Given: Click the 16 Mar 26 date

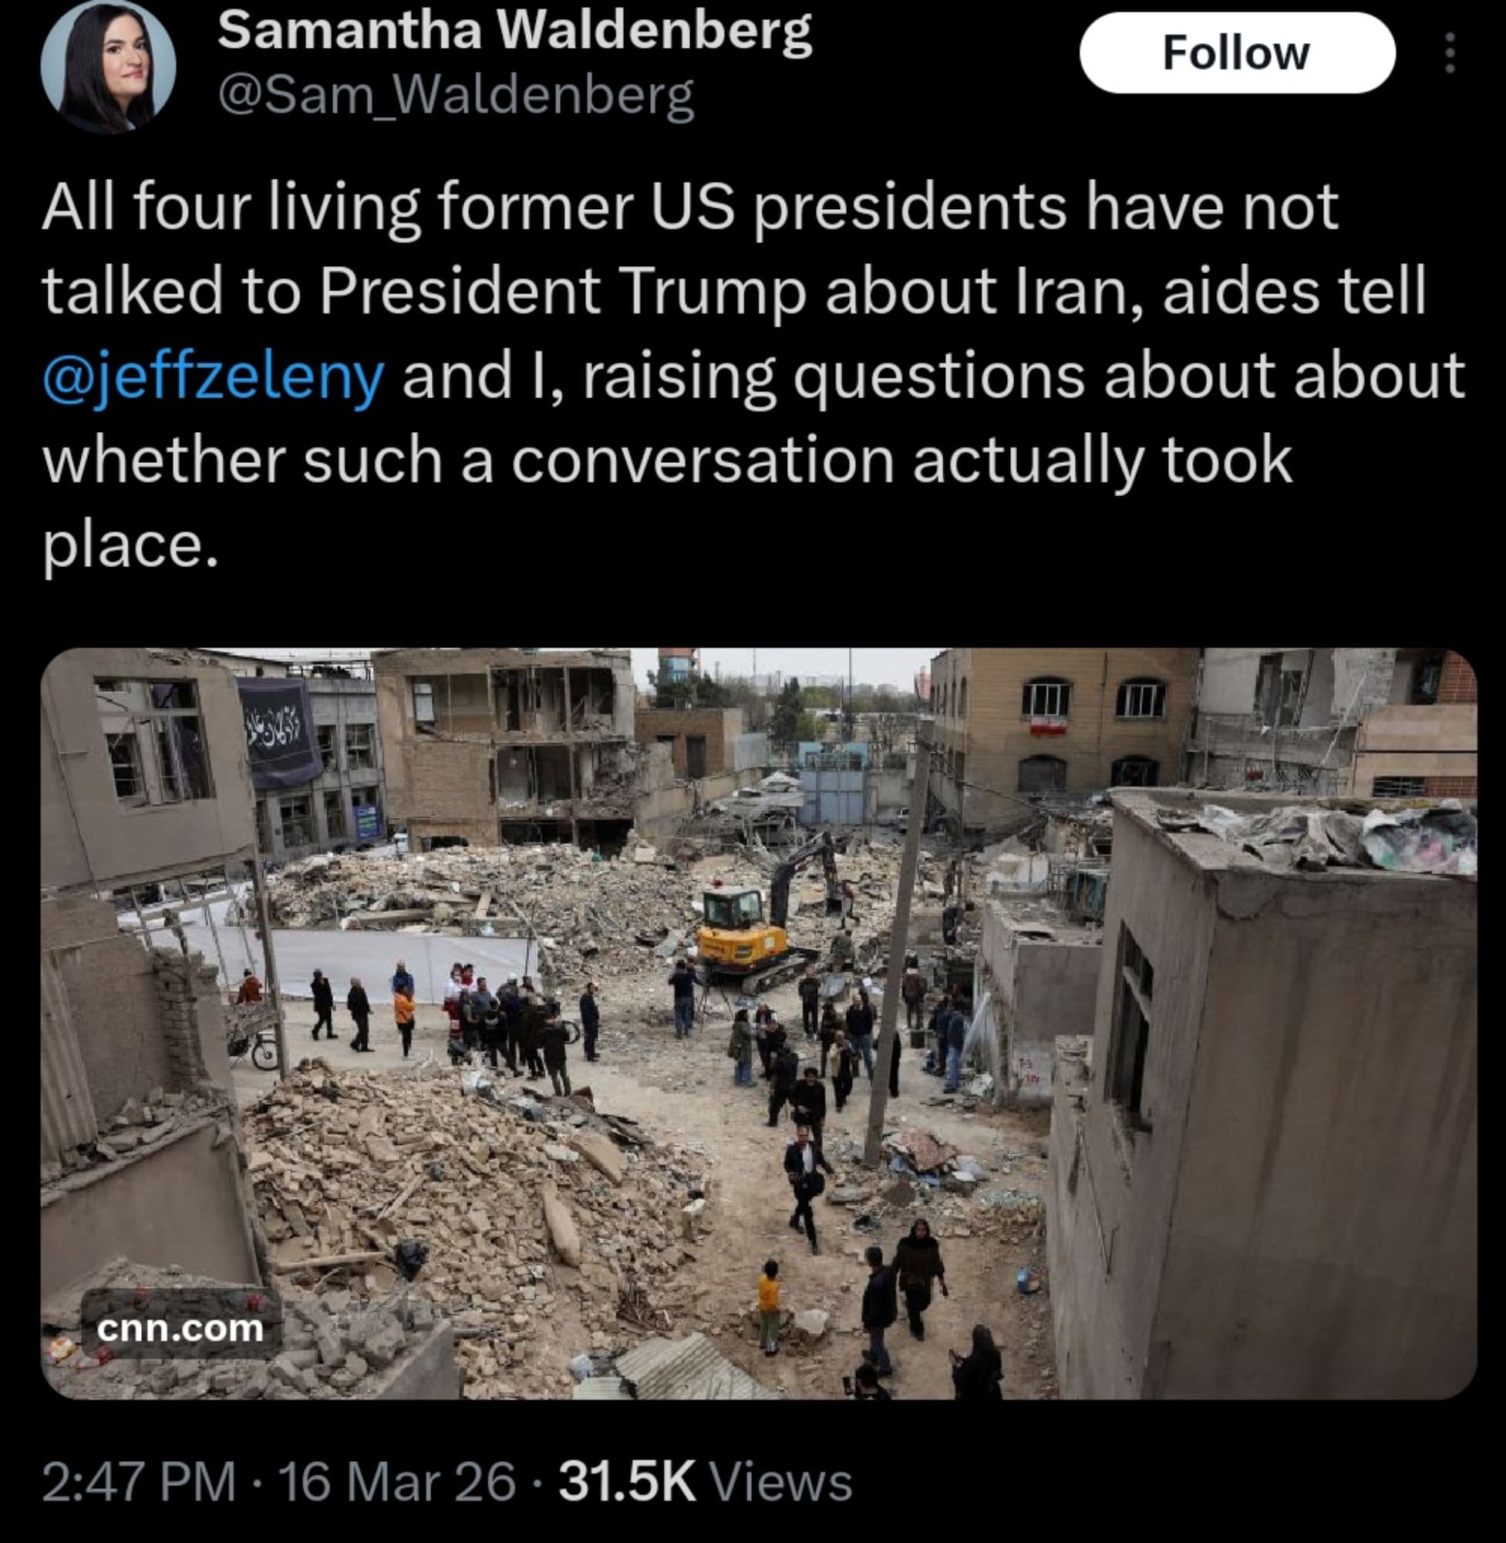Looking at the screenshot, I should click(x=397, y=1481).
